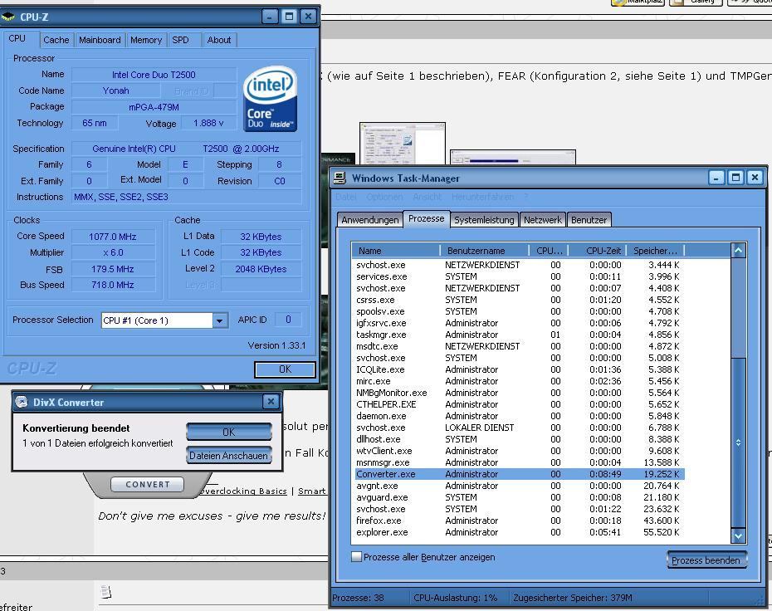
Task: Switch to the Cache tab in CPU-Z
Action: (56, 40)
